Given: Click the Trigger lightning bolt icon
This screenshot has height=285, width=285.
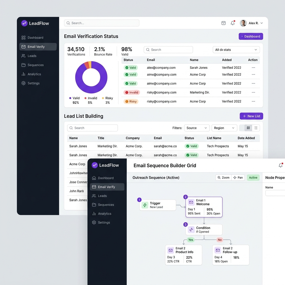Looking at the screenshot, I should tap(145, 205).
